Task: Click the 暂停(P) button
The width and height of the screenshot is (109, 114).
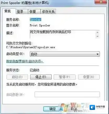Action: (65, 77)
